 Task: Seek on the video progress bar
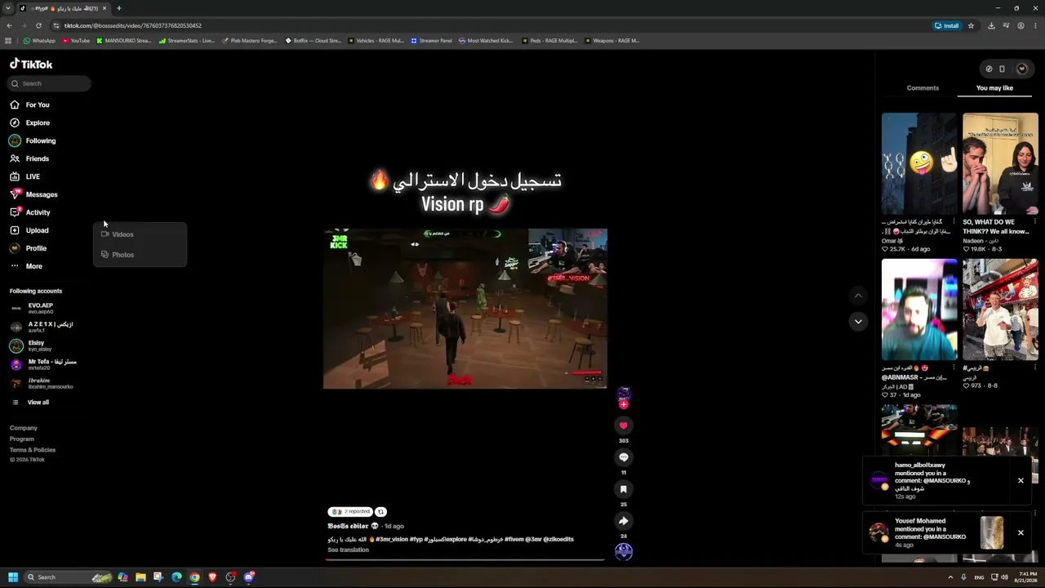pos(465,560)
